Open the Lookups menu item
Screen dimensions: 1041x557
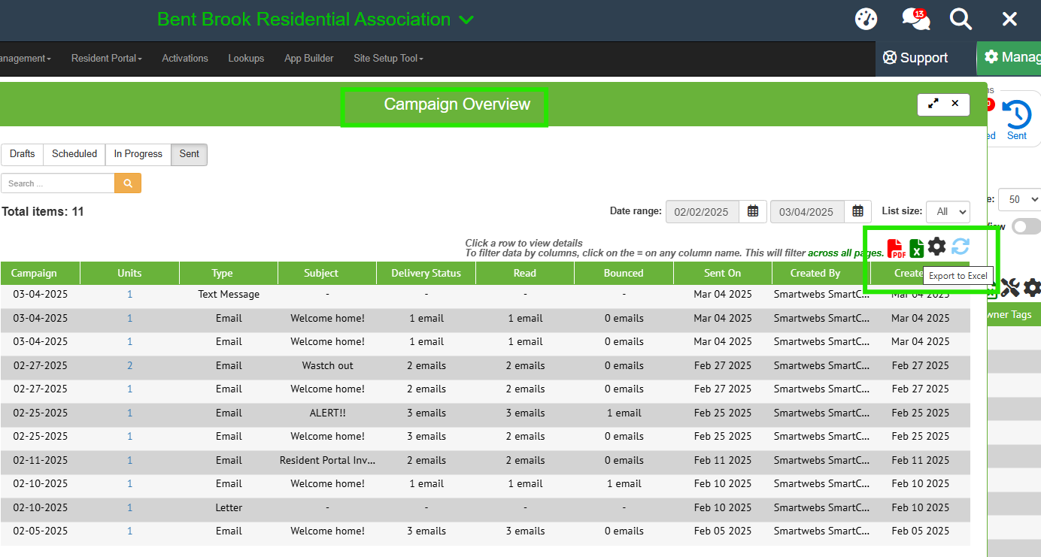(246, 58)
